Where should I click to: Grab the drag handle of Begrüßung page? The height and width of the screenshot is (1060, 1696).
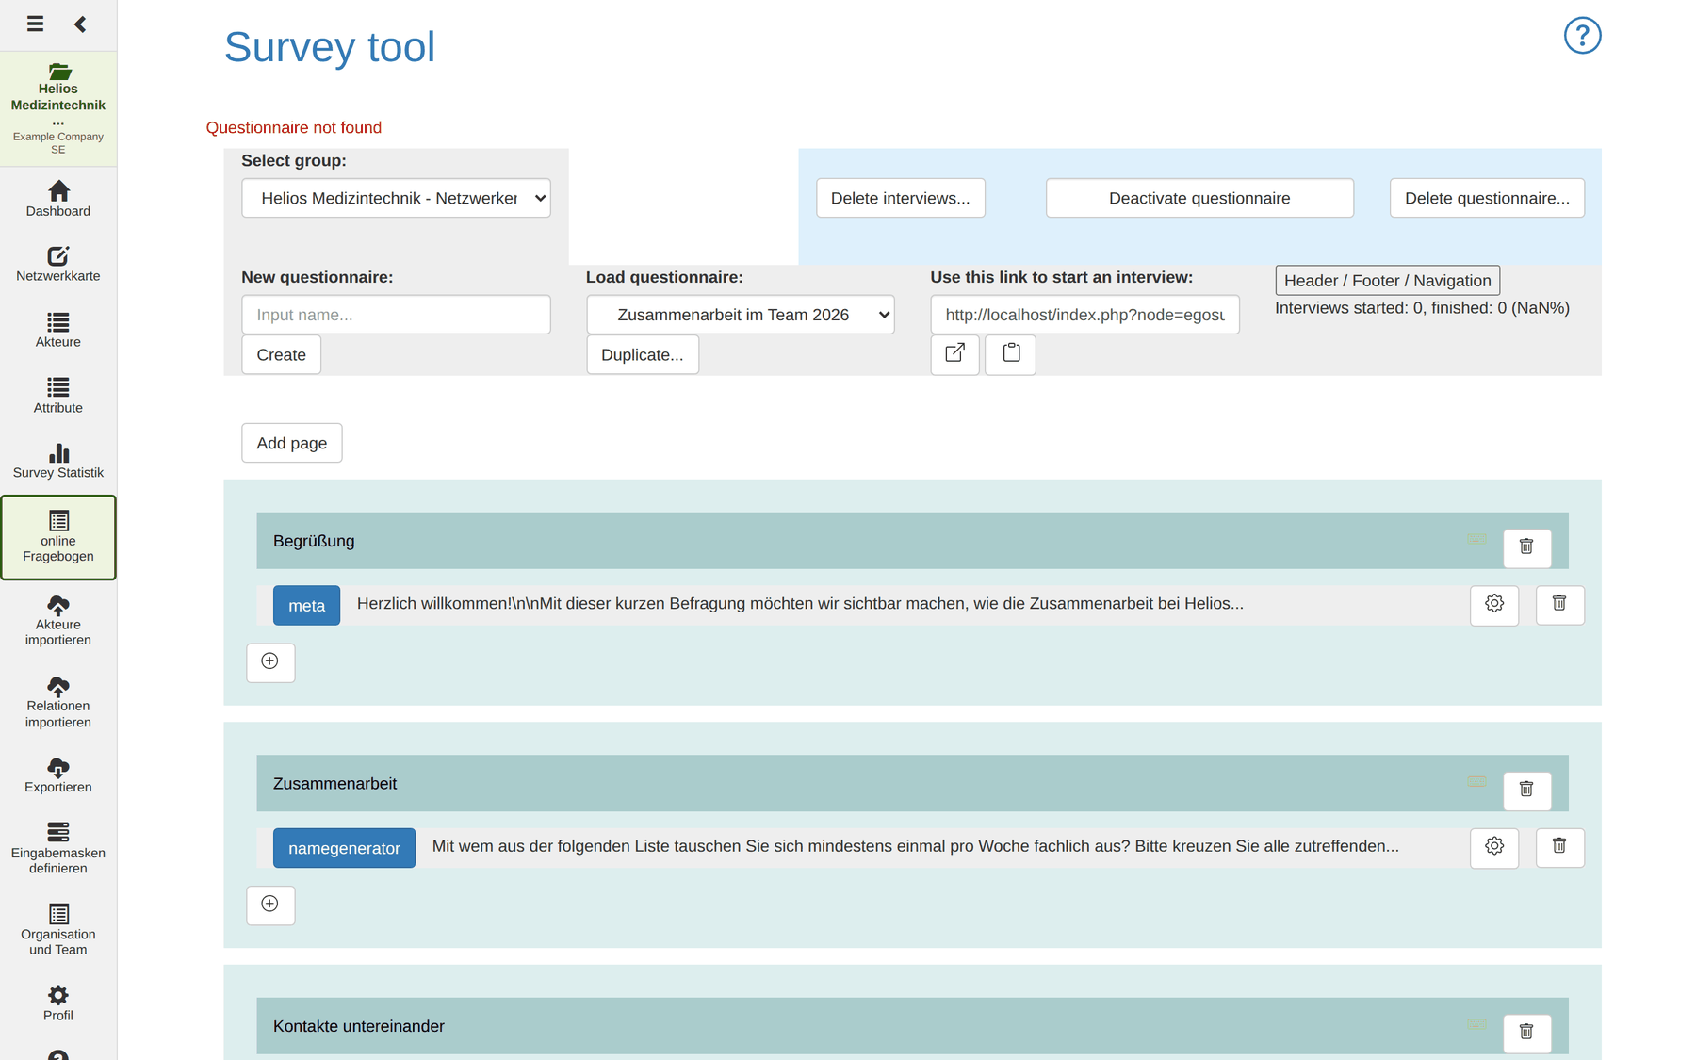click(1476, 539)
